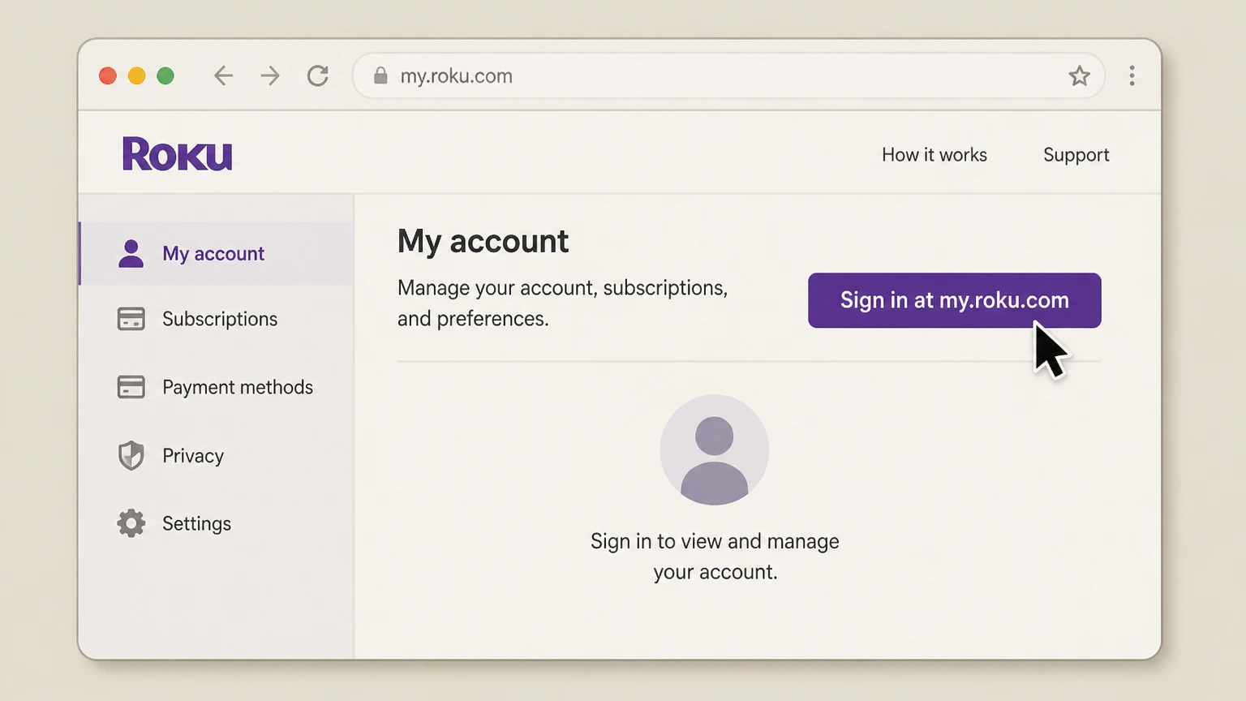The height and width of the screenshot is (701, 1246).
Task: Close the window with the red button
Action: (108, 76)
